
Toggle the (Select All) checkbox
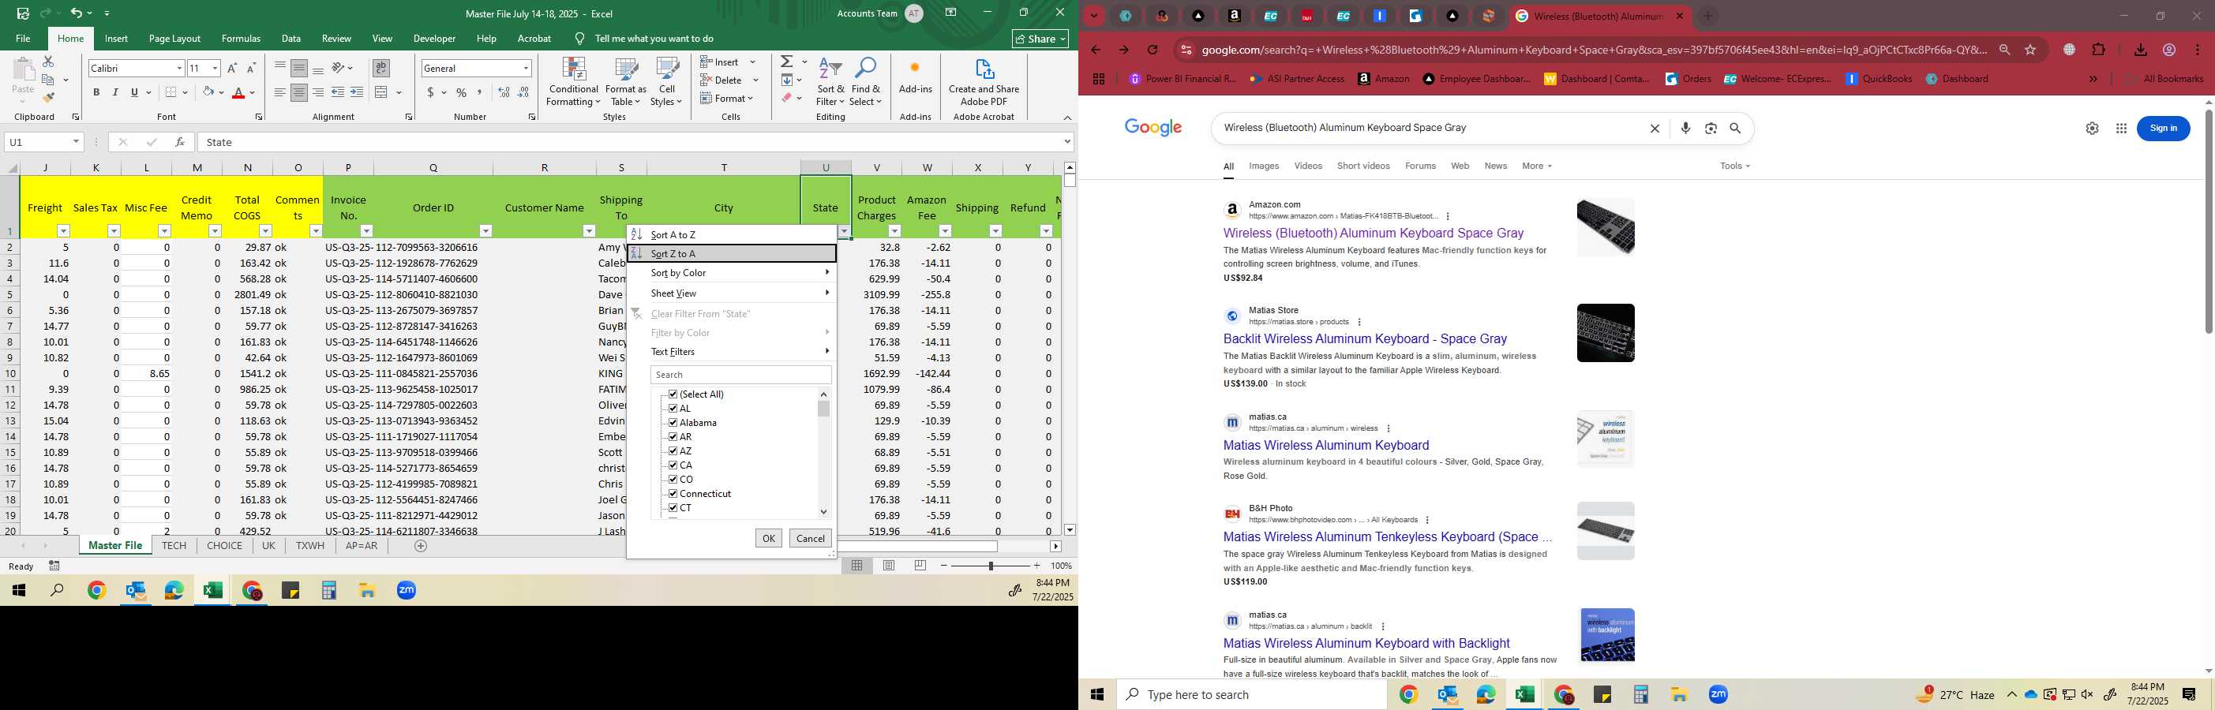click(x=673, y=394)
